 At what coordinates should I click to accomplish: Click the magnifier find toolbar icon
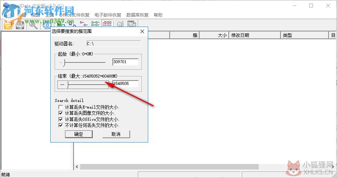(x=33, y=25)
